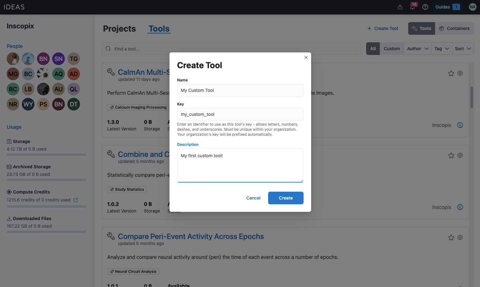Expand the Author filter dropdown
Screen dimensions: 480x287
[x=417, y=49]
